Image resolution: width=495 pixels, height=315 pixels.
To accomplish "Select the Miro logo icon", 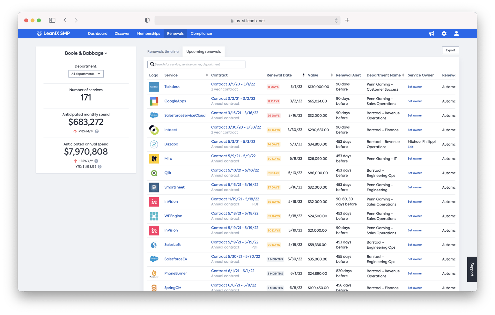I will tap(154, 158).
